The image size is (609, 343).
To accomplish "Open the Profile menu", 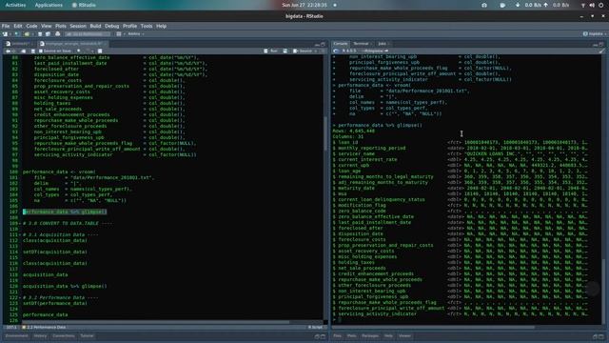I will coord(129,26).
